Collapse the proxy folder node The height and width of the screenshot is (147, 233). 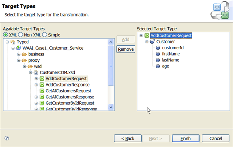(19, 60)
